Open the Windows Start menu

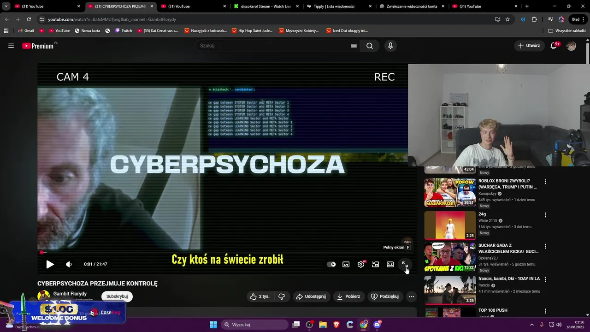click(x=213, y=325)
